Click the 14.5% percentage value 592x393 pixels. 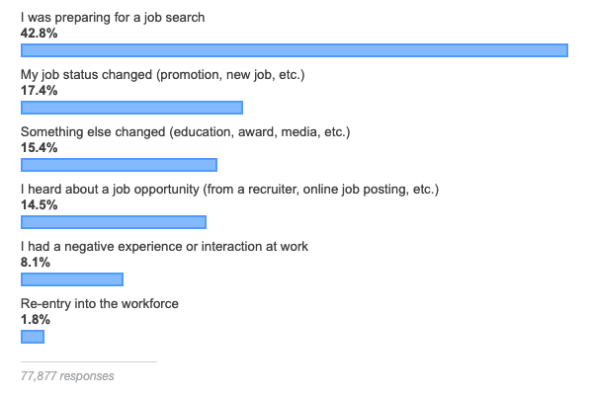39,205
